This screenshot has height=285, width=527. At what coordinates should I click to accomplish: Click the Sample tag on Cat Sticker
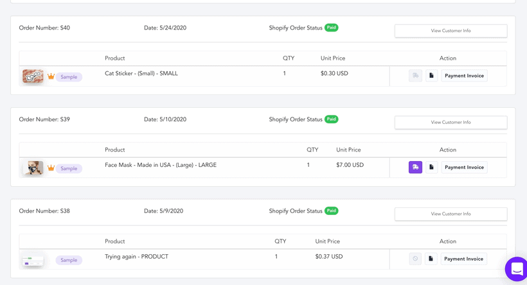pyautogui.click(x=69, y=77)
